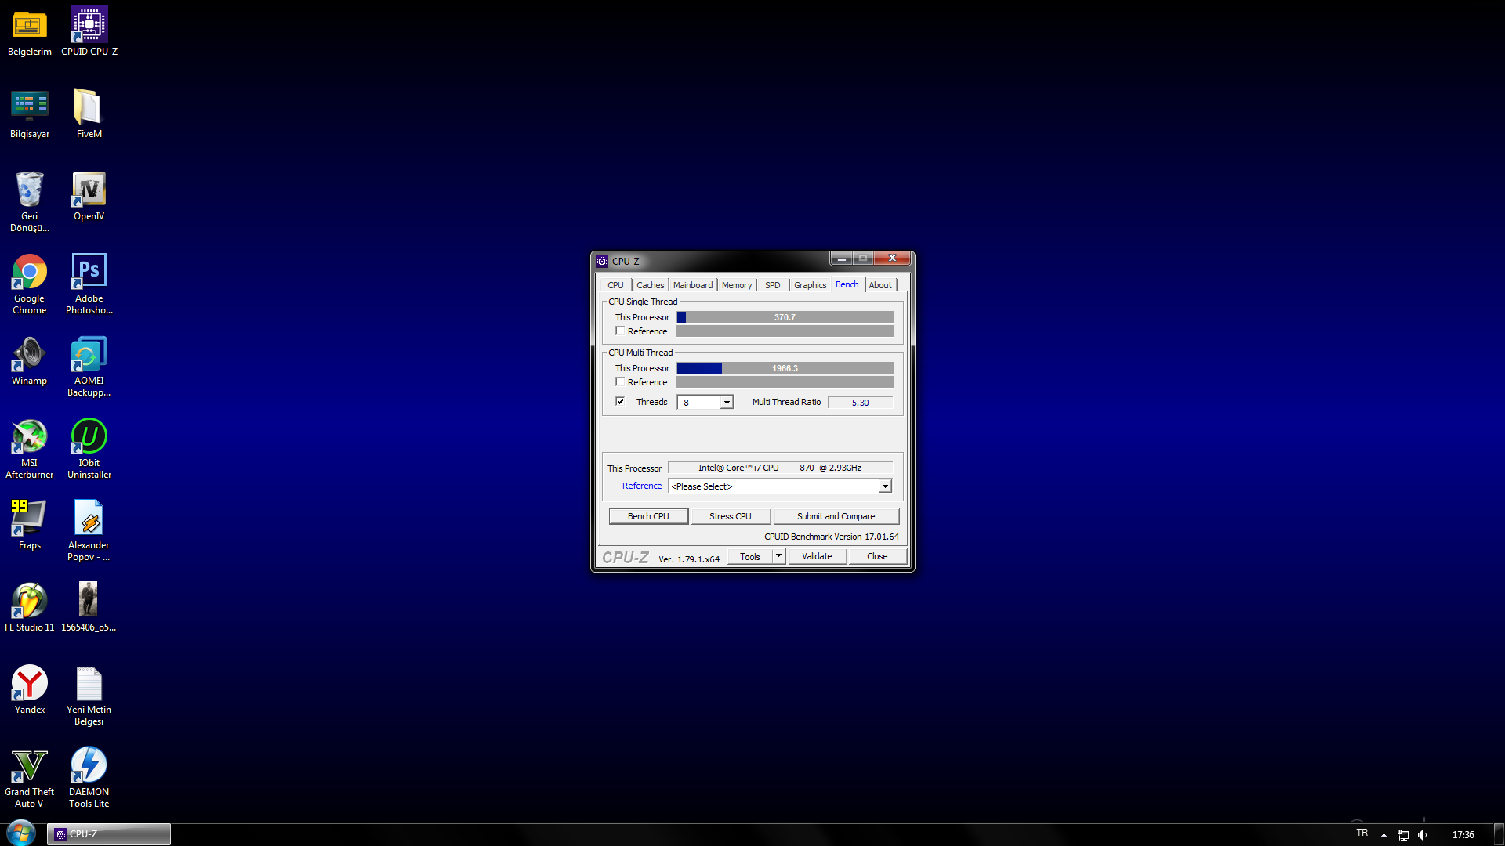The image size is (1505, 846).
Task: Switch to the Caches tab
Action: coord(650,285)
